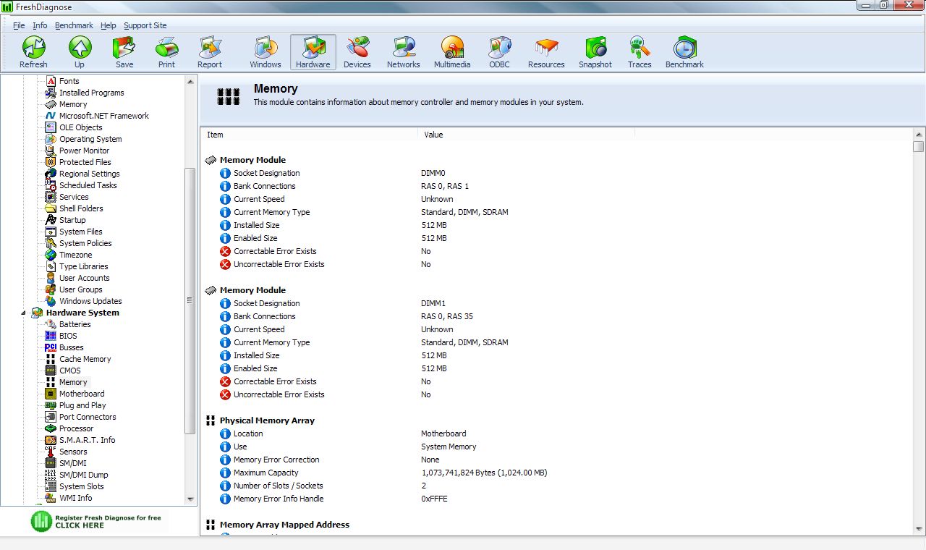Select S.M.A.R.T. Info in tree
The height and width of the screenshot is (550, 926).
click(x=88, y=440)
